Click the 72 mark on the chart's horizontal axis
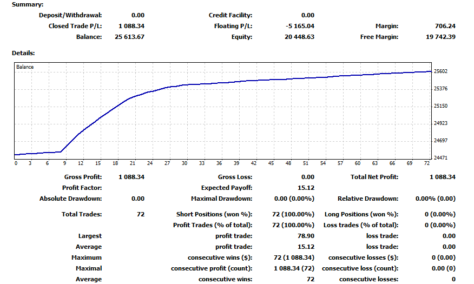Screen dimensions: 474x284 (427, 163)
